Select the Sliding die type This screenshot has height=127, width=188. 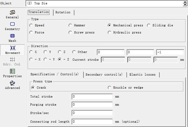tap(149, 25)
